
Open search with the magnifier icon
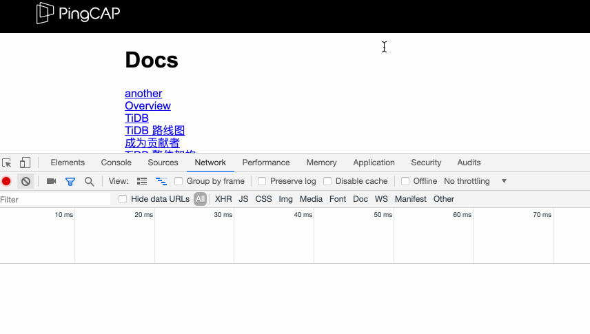[x=89, y=181]
